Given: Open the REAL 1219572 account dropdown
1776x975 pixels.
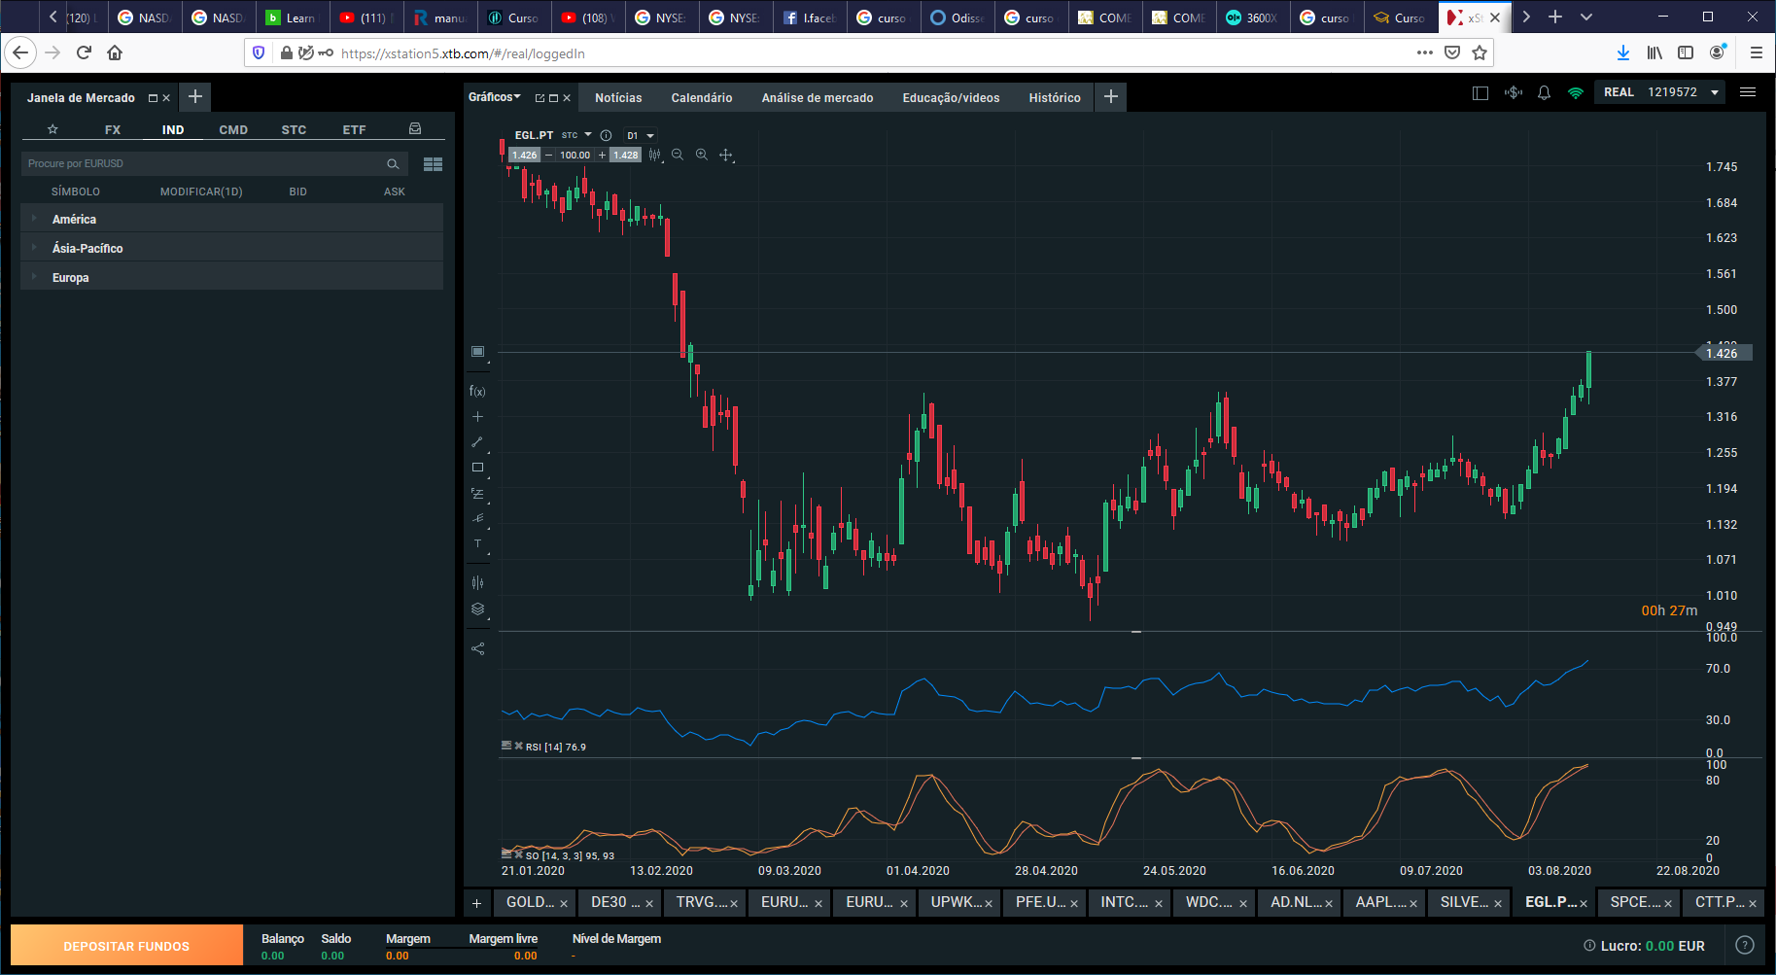Looking at the screenshot, I should 1660,92.
